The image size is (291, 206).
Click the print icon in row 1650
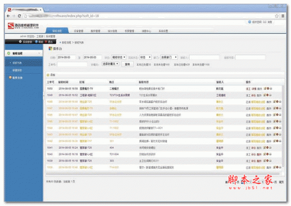pyautogui.click(x=271, y=89)
